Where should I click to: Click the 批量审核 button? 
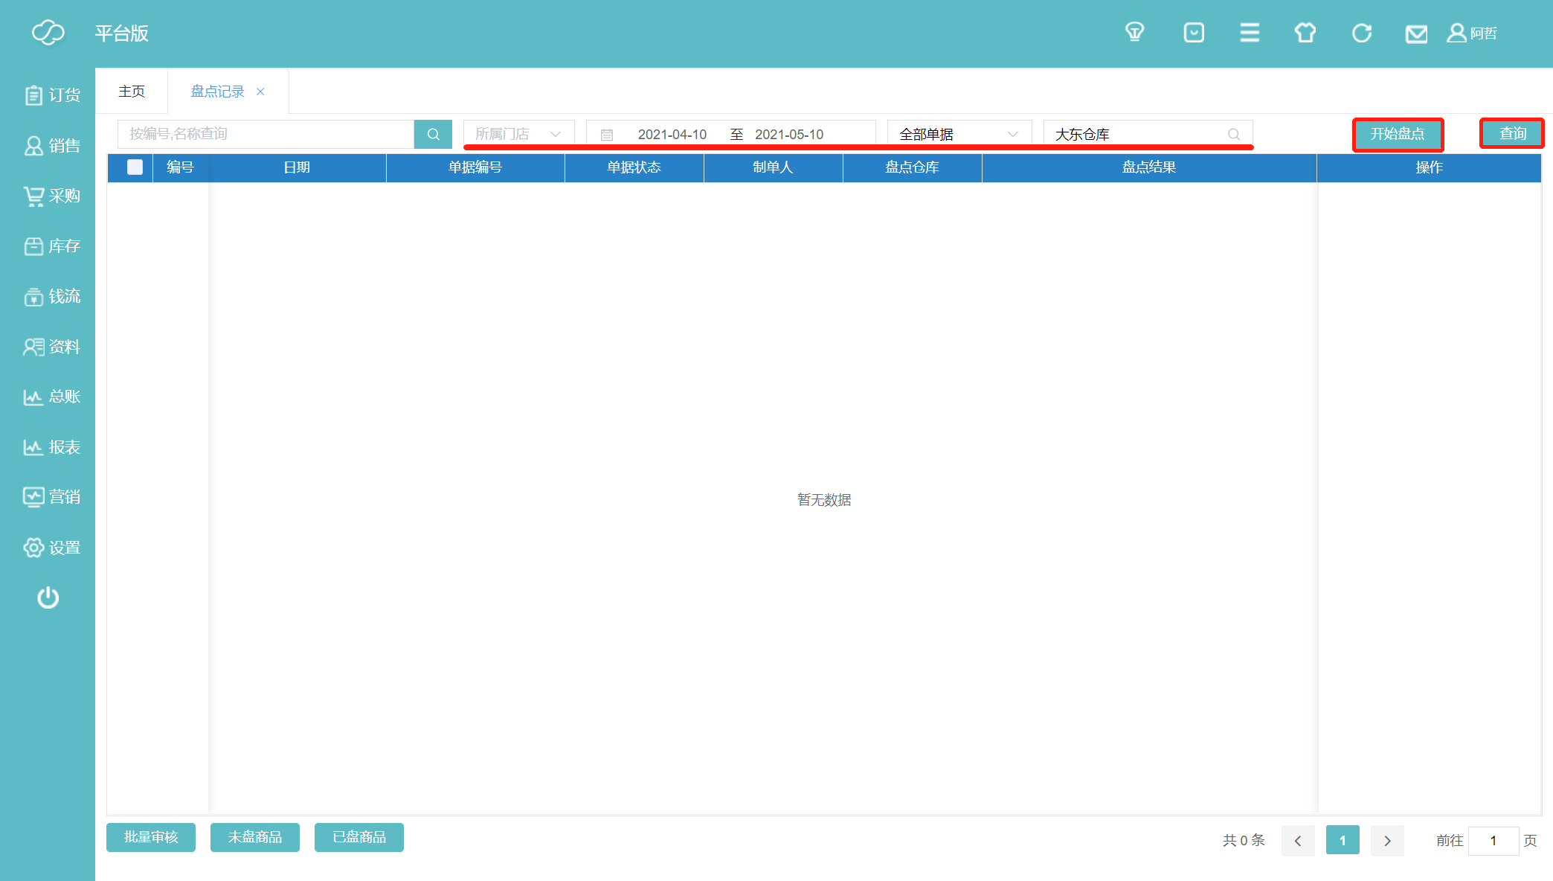151,837
